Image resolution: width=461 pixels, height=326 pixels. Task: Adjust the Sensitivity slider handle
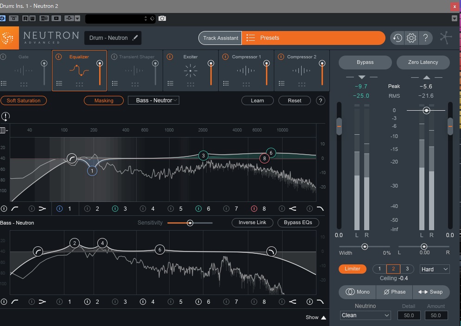190,223
